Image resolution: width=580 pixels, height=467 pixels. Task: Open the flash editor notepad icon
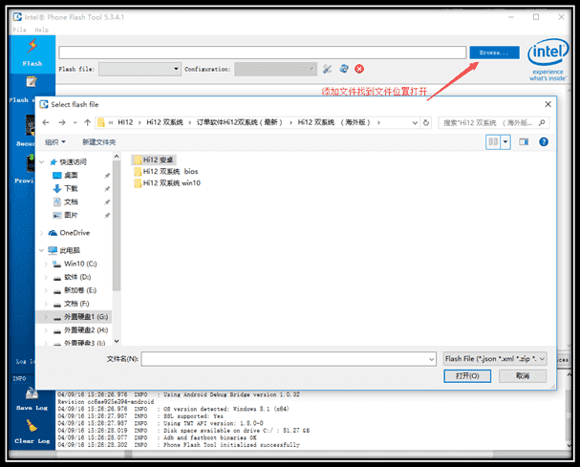32,82
